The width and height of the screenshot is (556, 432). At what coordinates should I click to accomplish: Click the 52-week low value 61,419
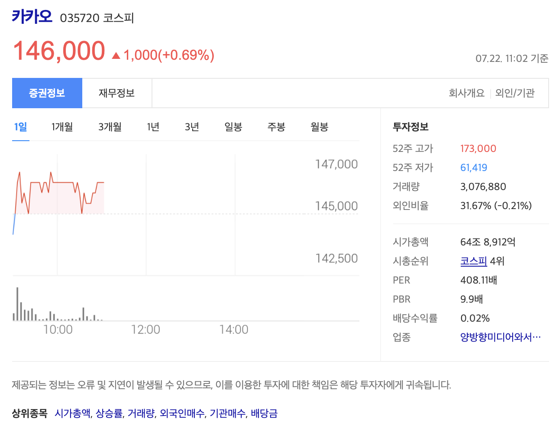pyautogui.click(x=474, y=168)
